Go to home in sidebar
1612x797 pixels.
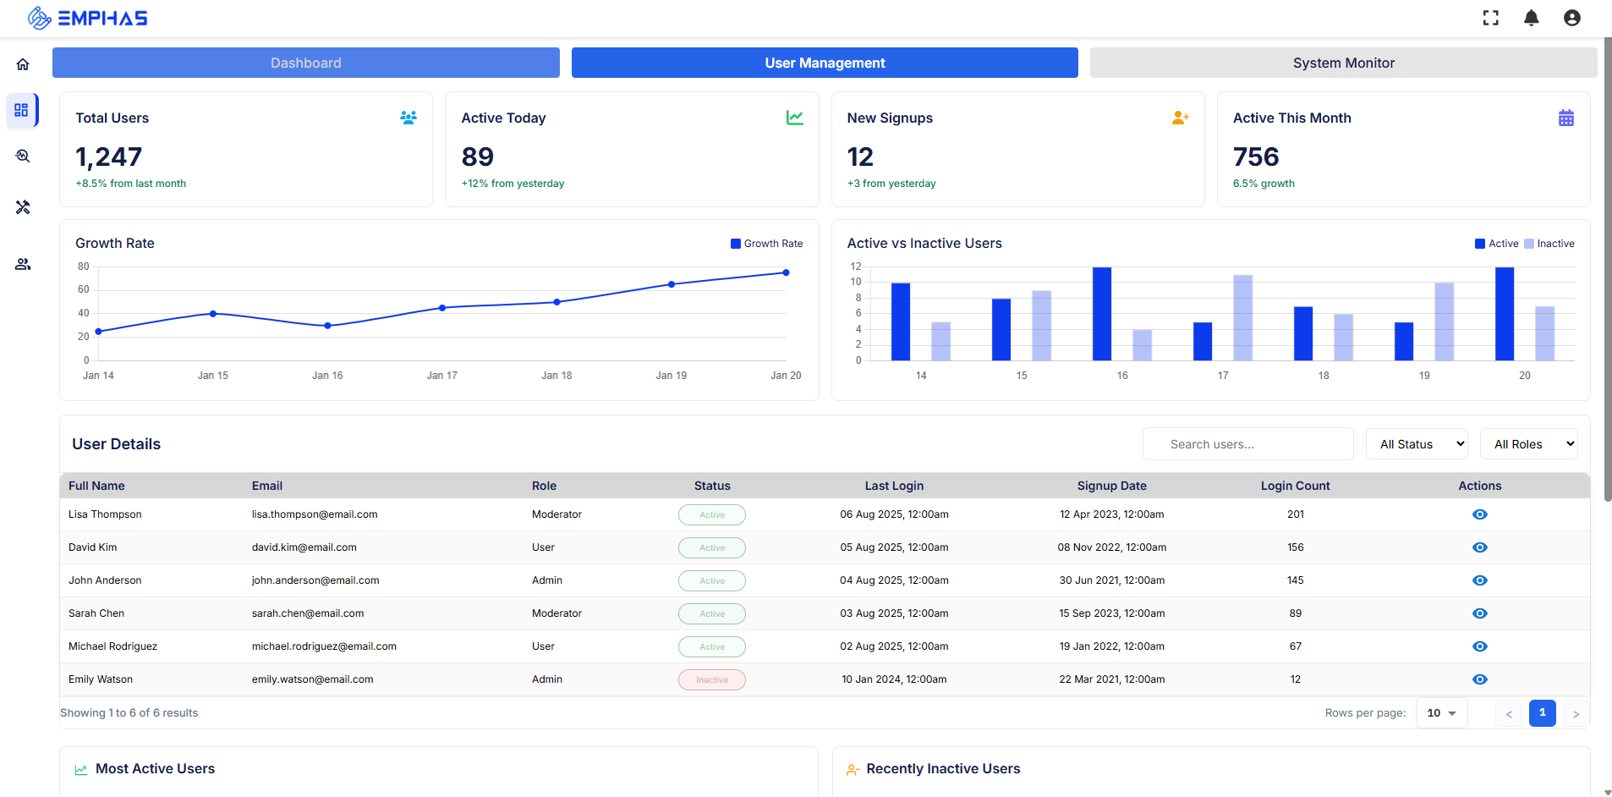(x=23, y=64)
